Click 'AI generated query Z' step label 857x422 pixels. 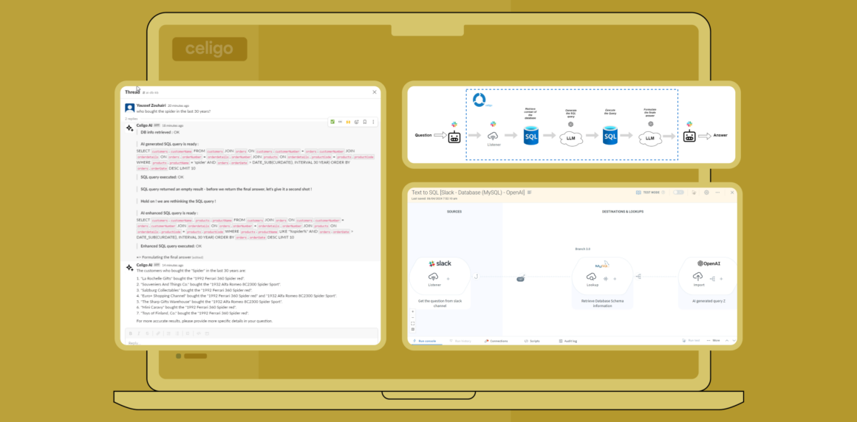click(709, 301)
